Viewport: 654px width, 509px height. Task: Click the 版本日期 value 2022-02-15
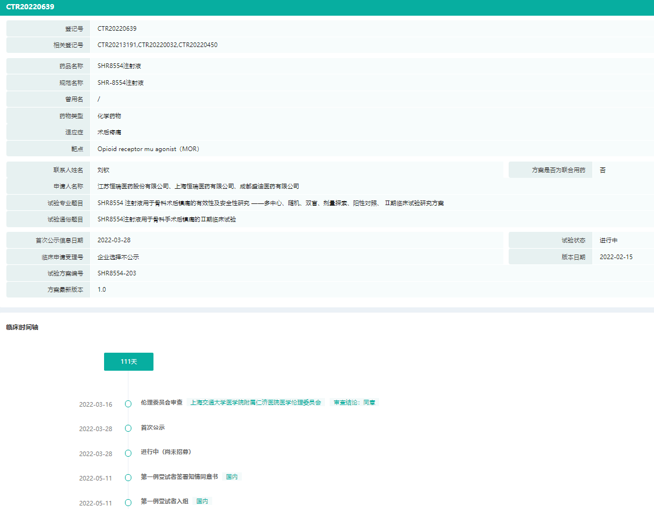point(616,257)
